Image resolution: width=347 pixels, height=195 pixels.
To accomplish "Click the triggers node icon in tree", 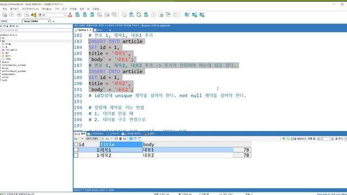I will pos(3,56).
